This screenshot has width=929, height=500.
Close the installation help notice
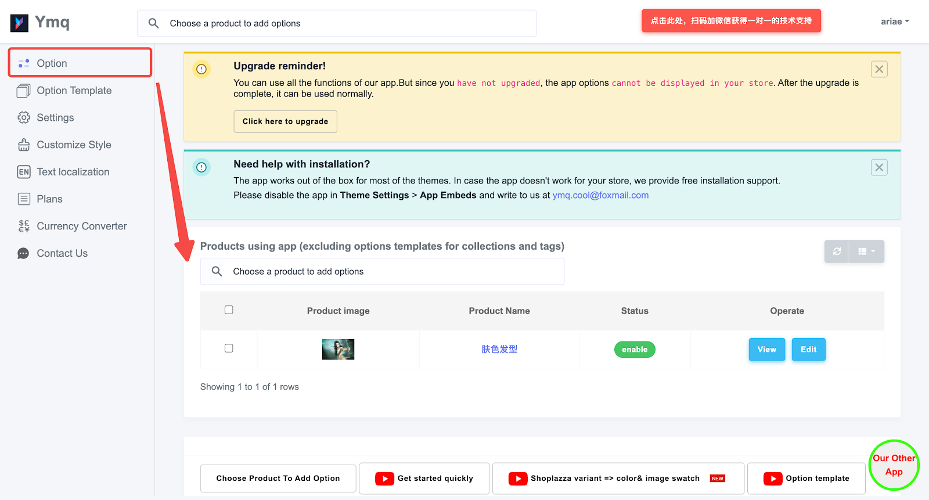[879, 167]
